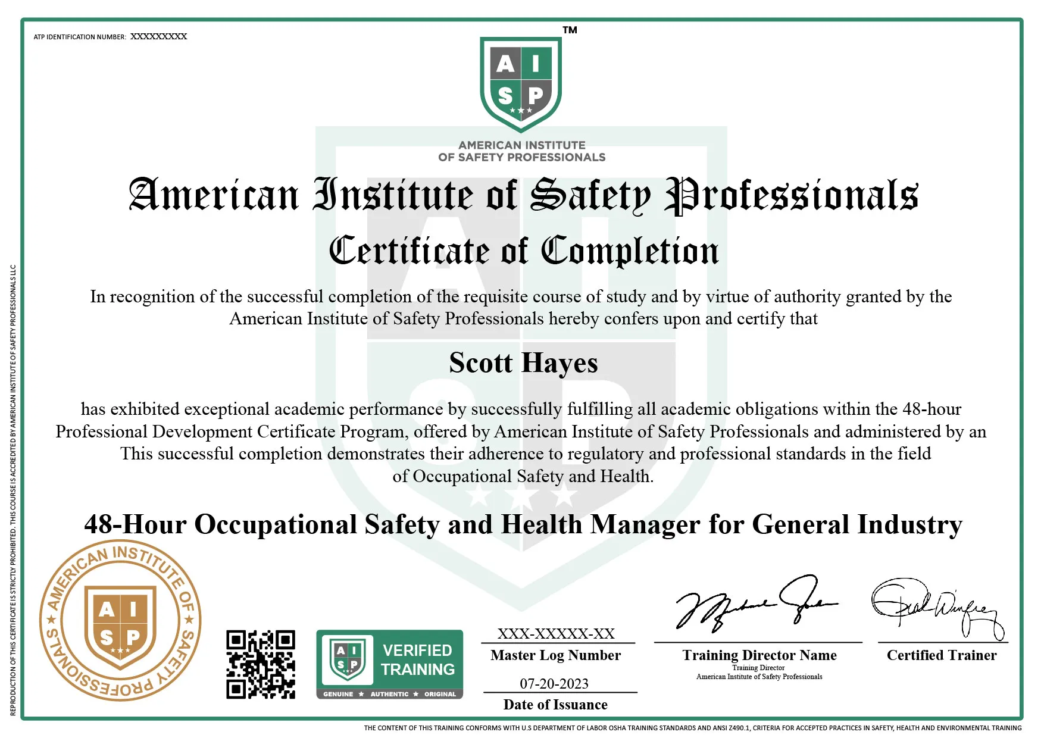Screen dimensions: 1044x738
Task: Click the XXXXXXXXX ATP number value
Action: coord(159,36)
